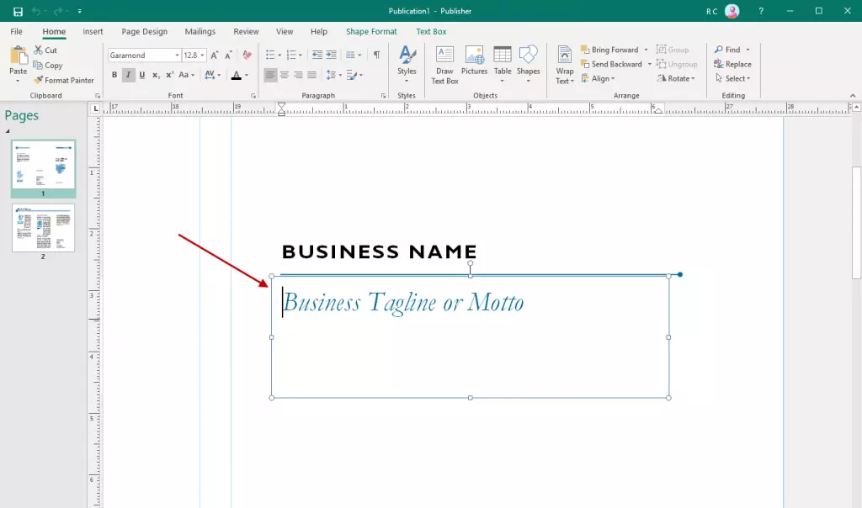Viewport: 862px width, 508px height.
Task: Click the Copy button
Action: pos(48,66)
